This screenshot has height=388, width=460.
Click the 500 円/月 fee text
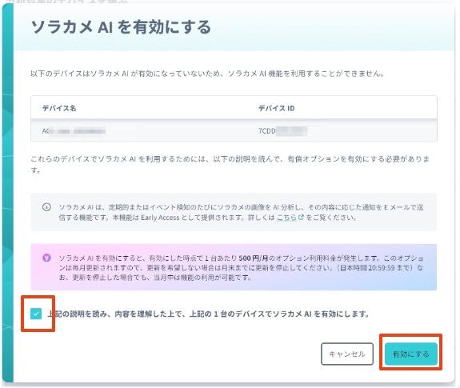click(254, 258)
